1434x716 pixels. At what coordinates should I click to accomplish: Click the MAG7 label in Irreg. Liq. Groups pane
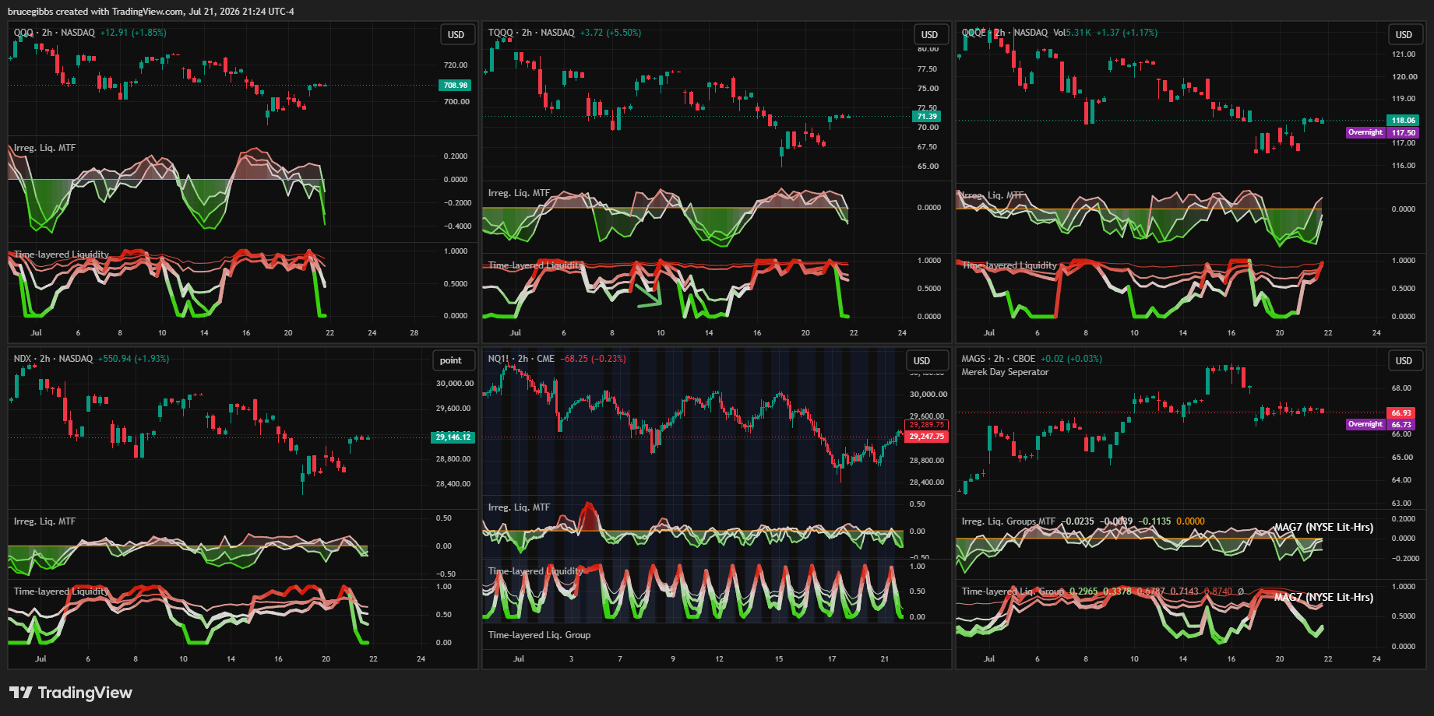1323,528
